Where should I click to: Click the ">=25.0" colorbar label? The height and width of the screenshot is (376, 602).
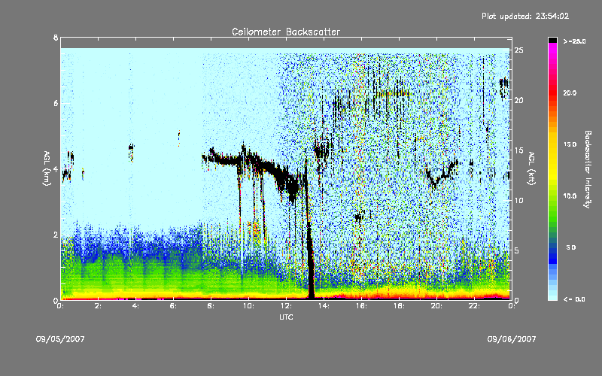pyautogui.click(x=574, y=41)
